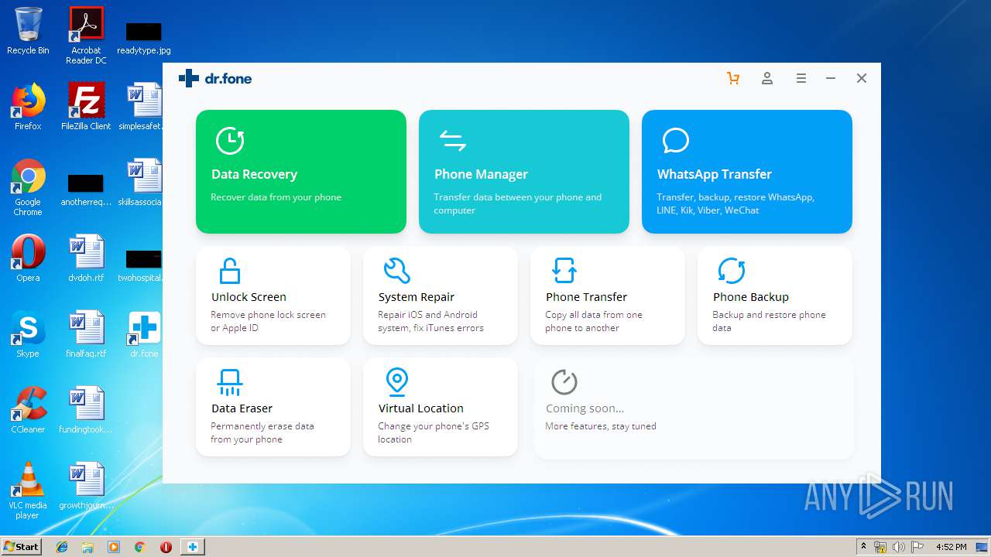Click the System Repair wrench icon
991x557 pixels.
397,271
